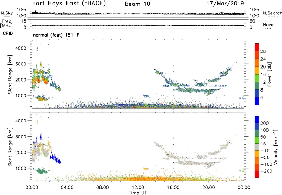Click the "18" tick on the frequency axis
282x195 pixels.
(24, 21)
